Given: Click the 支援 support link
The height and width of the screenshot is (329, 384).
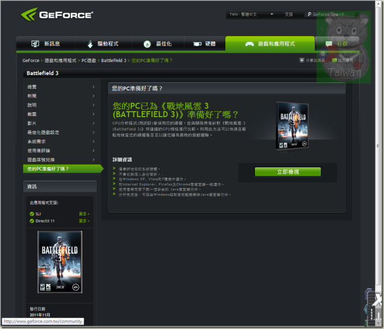Looking at the screenshot, I should 289,14.
